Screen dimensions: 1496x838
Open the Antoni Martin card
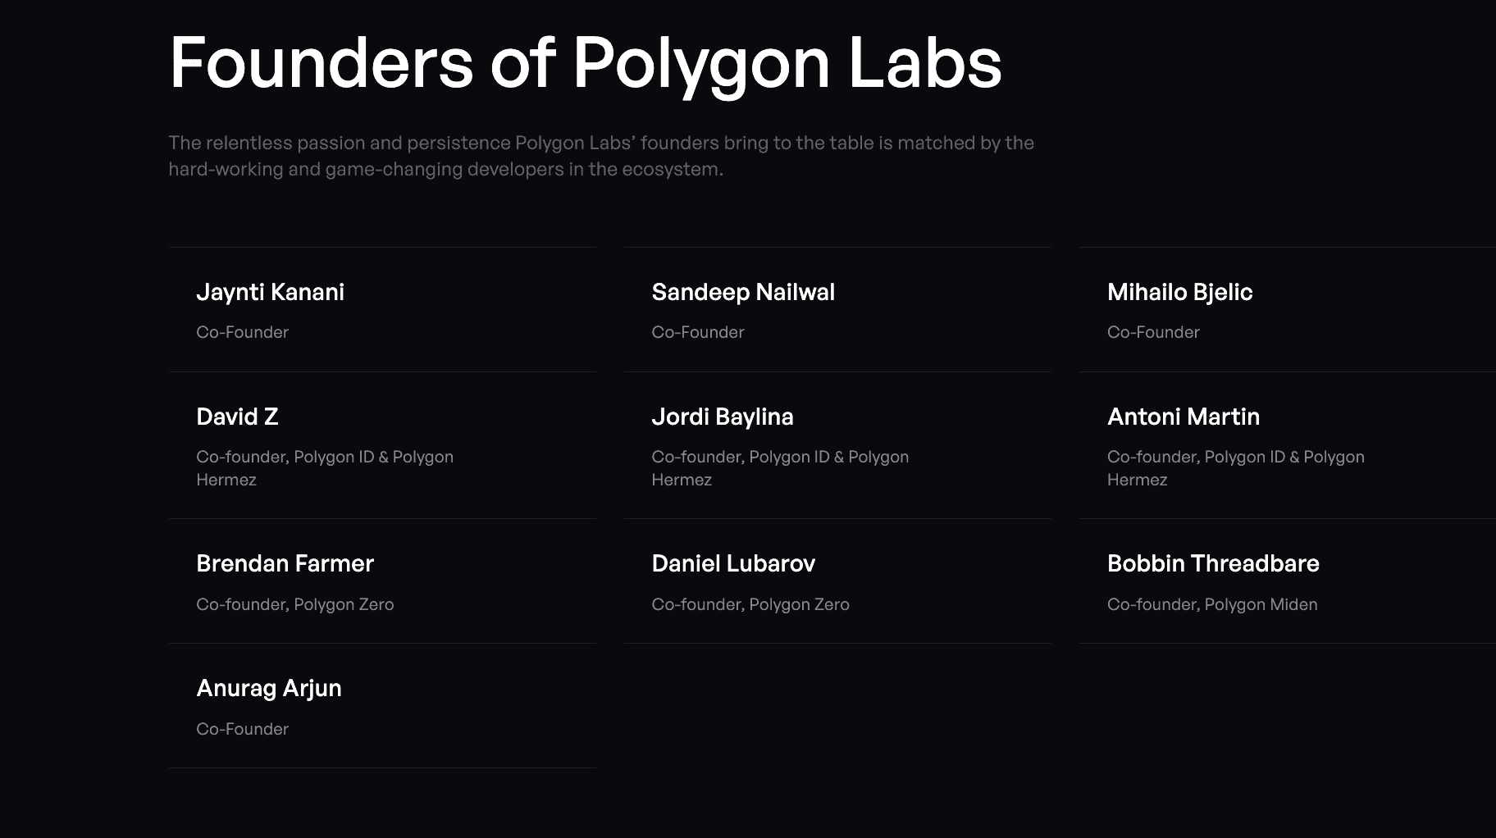pos(1288,445)
